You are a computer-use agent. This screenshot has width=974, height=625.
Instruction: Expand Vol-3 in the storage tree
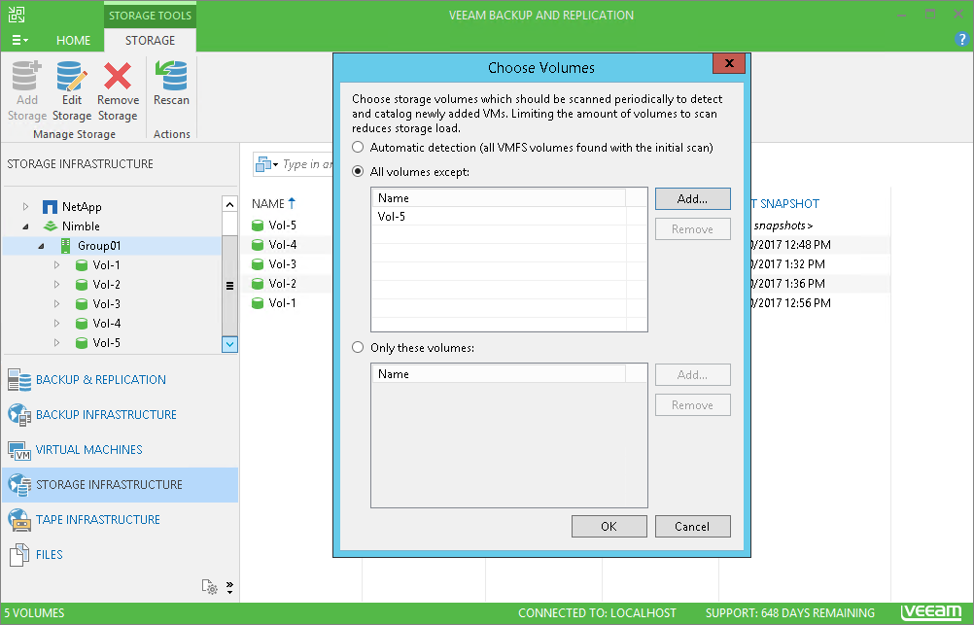pos(56,304)
